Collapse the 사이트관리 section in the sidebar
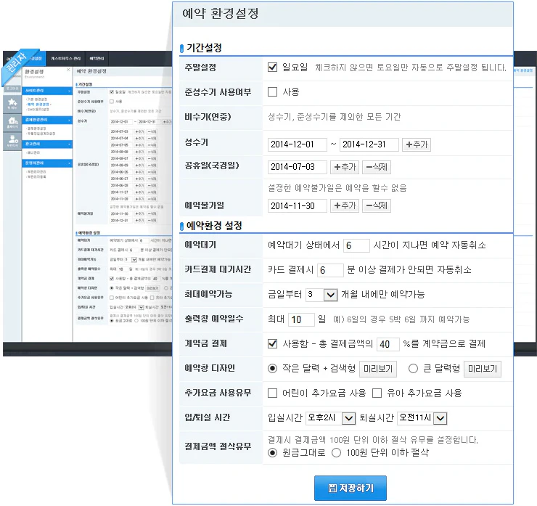This screenshot has width=537, height=506. click(47, 91)
